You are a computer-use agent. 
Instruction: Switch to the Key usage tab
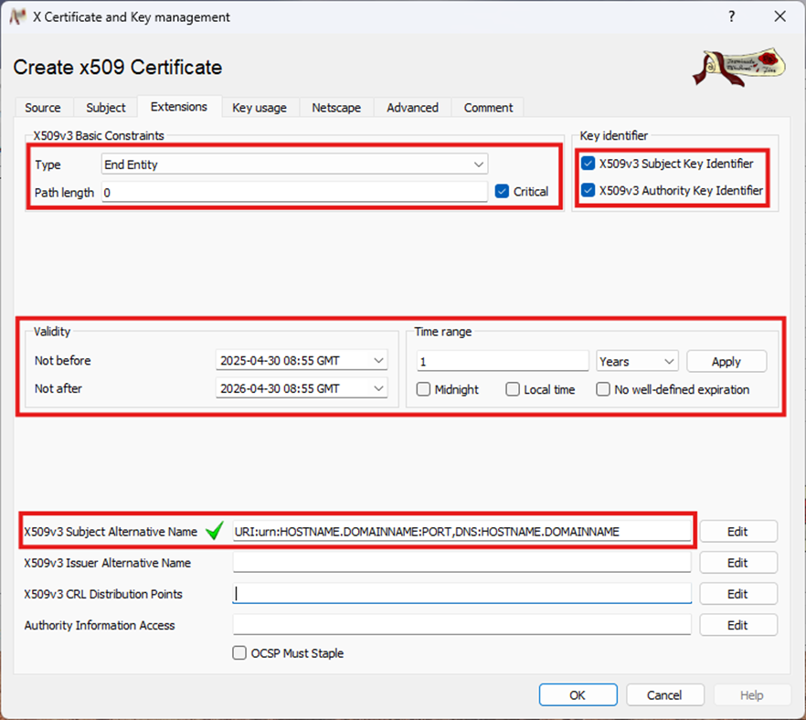click(260, 108)
